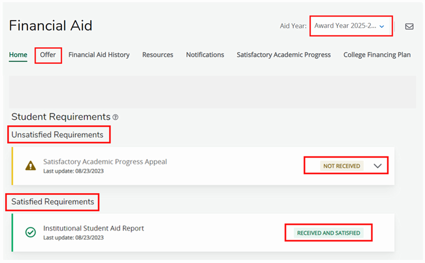This screenshot has width=425, height=263.
Task: Click the Student Requirements help icon
Action: (115, 117)
